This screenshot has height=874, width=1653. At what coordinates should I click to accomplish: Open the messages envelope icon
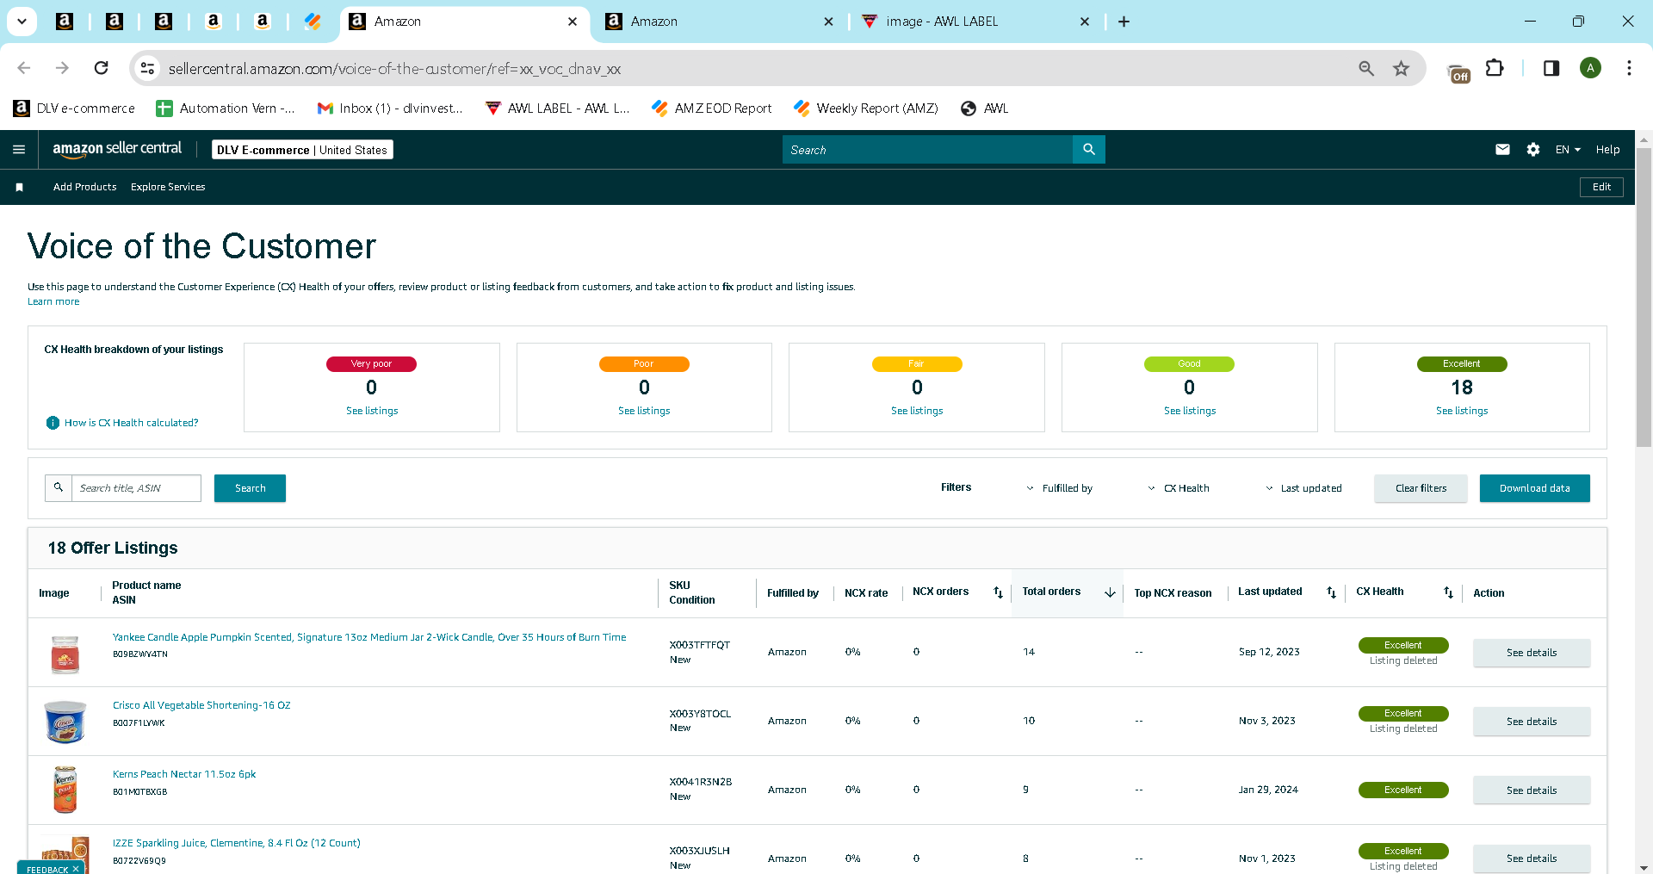coord(1502,150)
